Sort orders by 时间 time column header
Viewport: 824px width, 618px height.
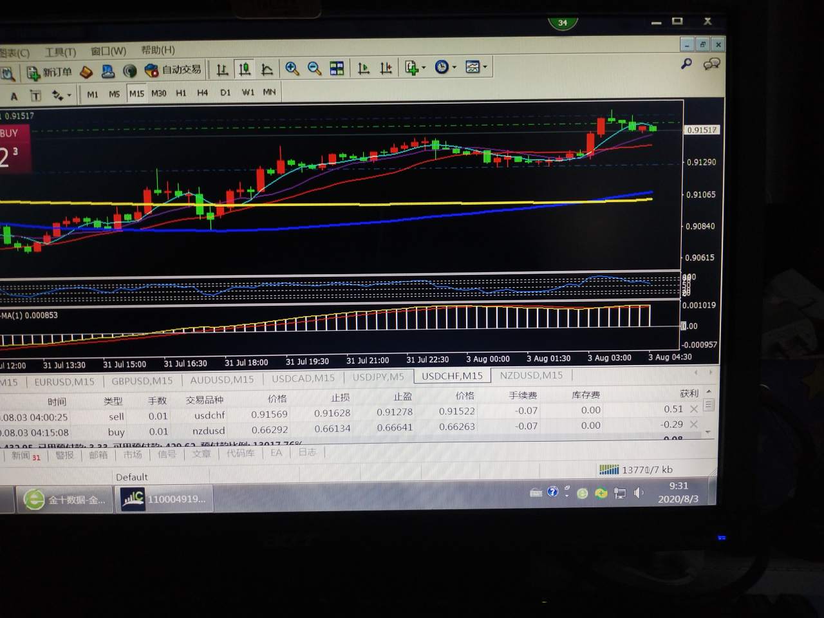tap(57, 402)
